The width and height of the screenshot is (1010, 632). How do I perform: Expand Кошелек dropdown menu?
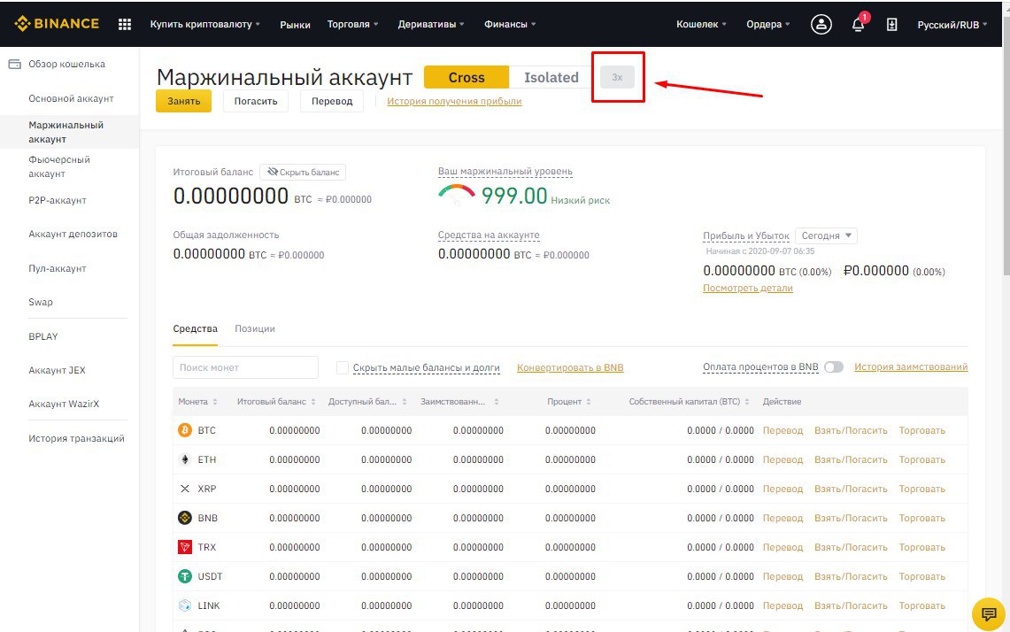(x=701, y=25)
